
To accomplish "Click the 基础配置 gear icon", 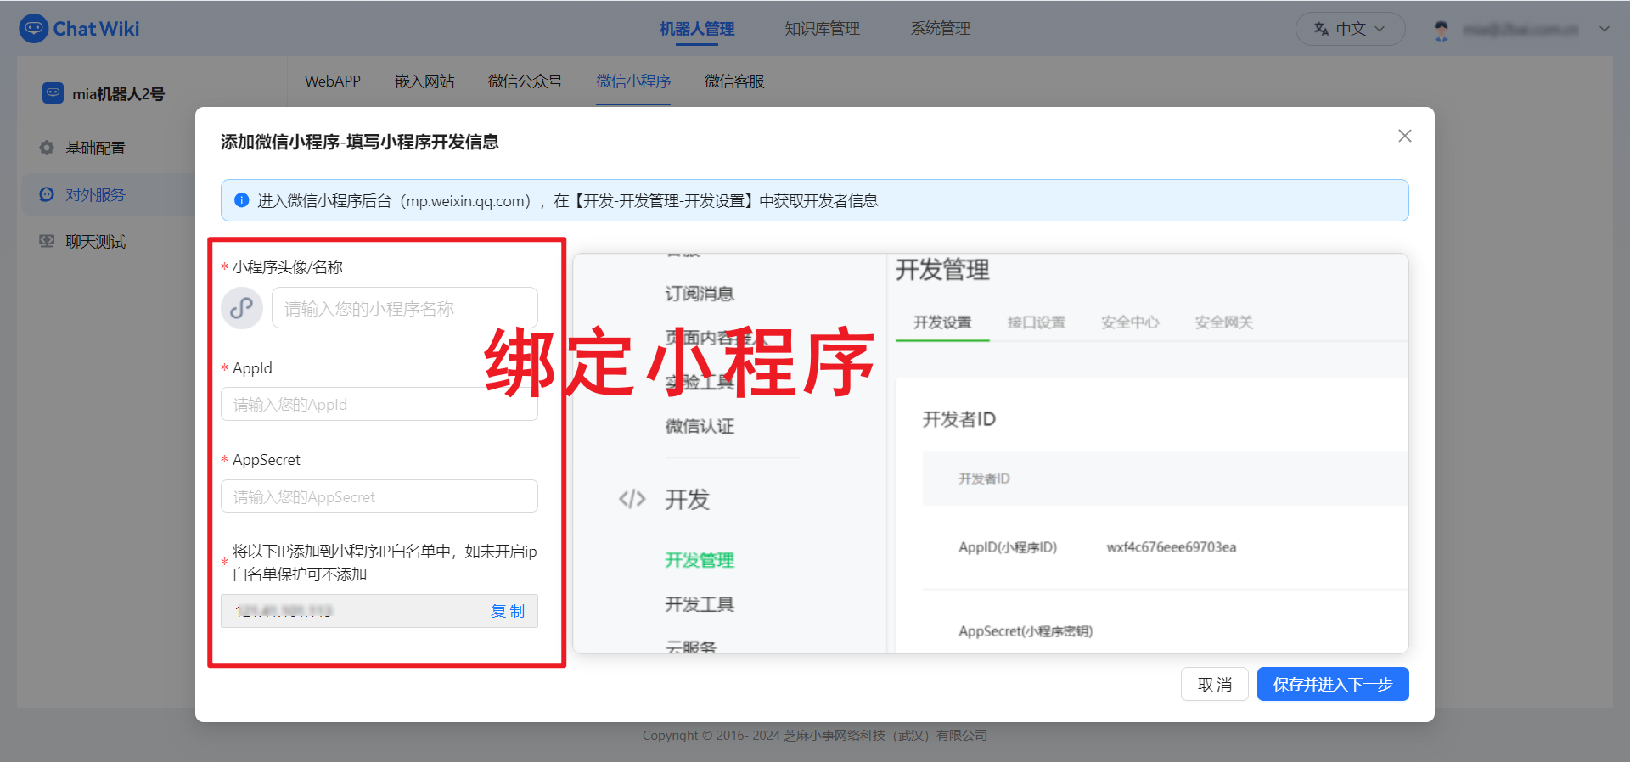I will 47,148.
